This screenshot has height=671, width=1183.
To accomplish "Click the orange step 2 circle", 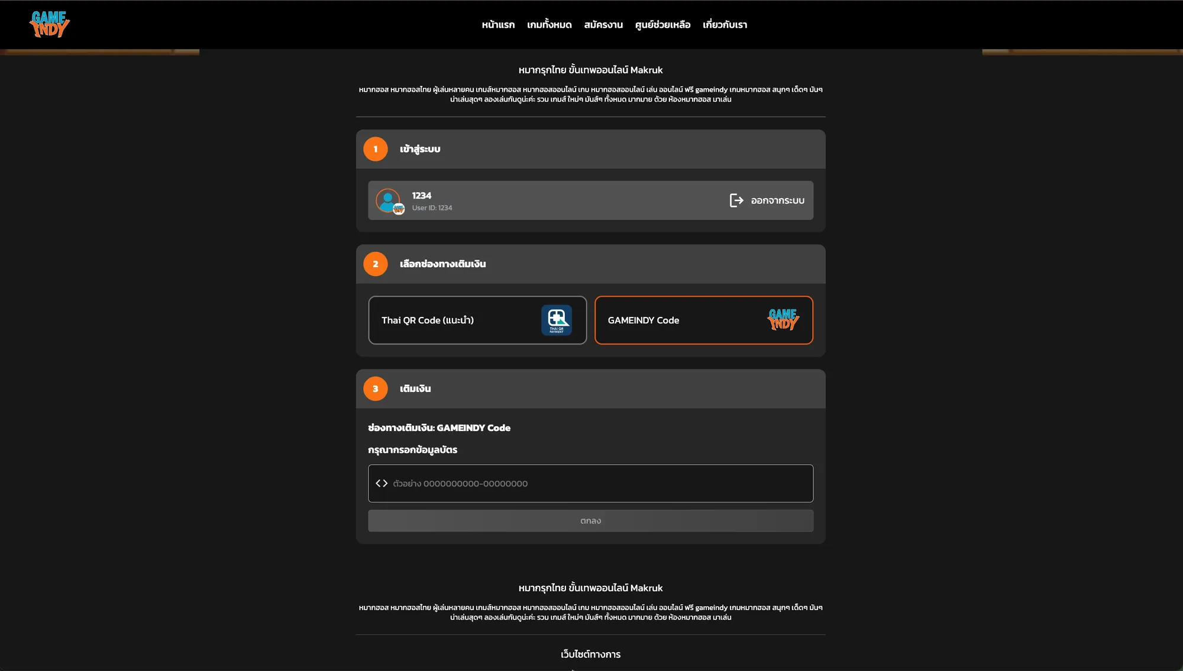I will click(375, 264).
